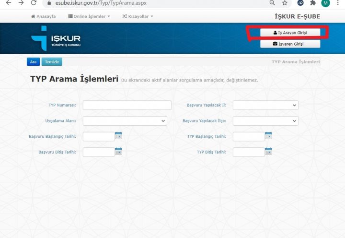Click the Başvuru Yapılacak İlçe label
Viewport: 345px width, 238px height.
(205, 121)
